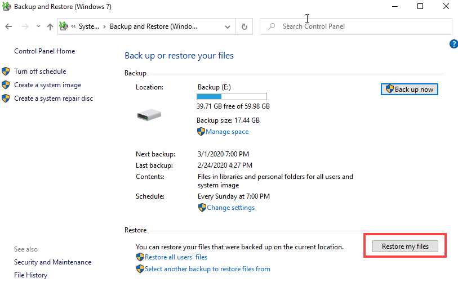458x287 pixels.
Task: Open Create a system image
Action: [47, 85]
